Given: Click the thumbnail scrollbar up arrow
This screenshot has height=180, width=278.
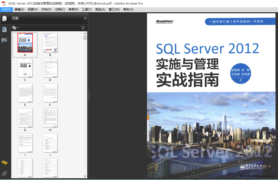Looking at the screenshot, I should point(85,33).
